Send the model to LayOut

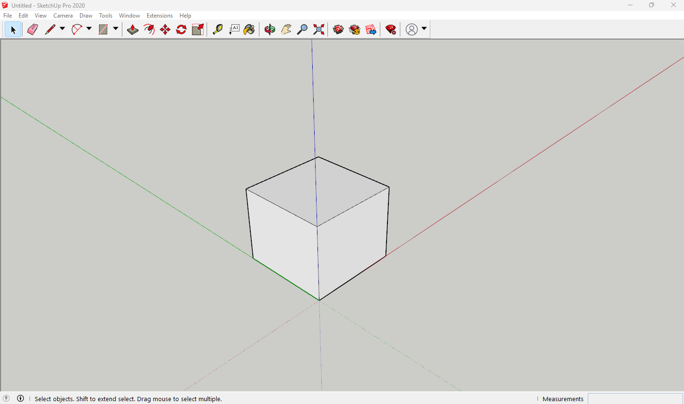coord(371,29)
